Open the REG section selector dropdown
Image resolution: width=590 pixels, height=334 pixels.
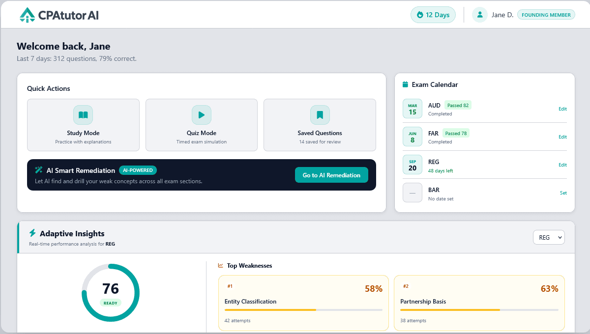click(x=549, y=237)
